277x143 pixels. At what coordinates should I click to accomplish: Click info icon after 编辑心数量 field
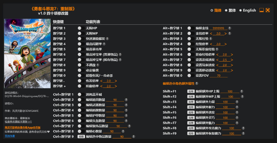123,131
